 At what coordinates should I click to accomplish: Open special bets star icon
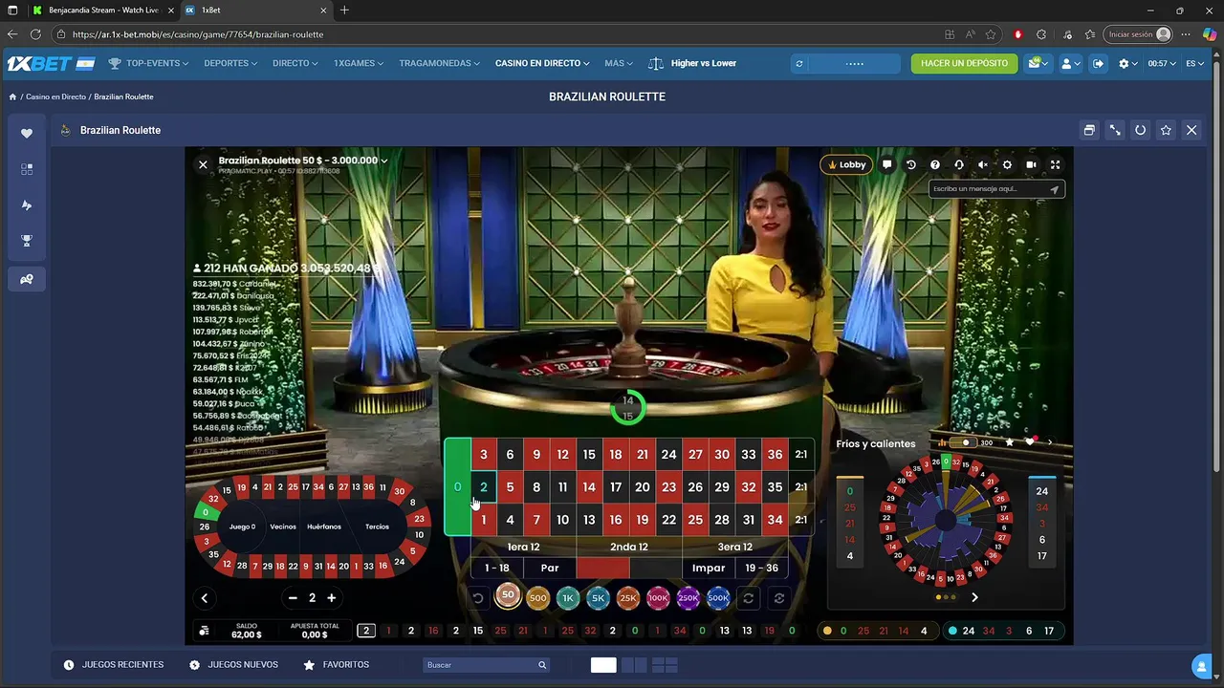1009,442
